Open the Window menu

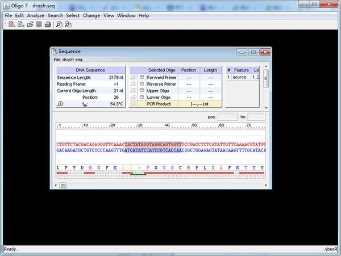(x=126, y=15)
